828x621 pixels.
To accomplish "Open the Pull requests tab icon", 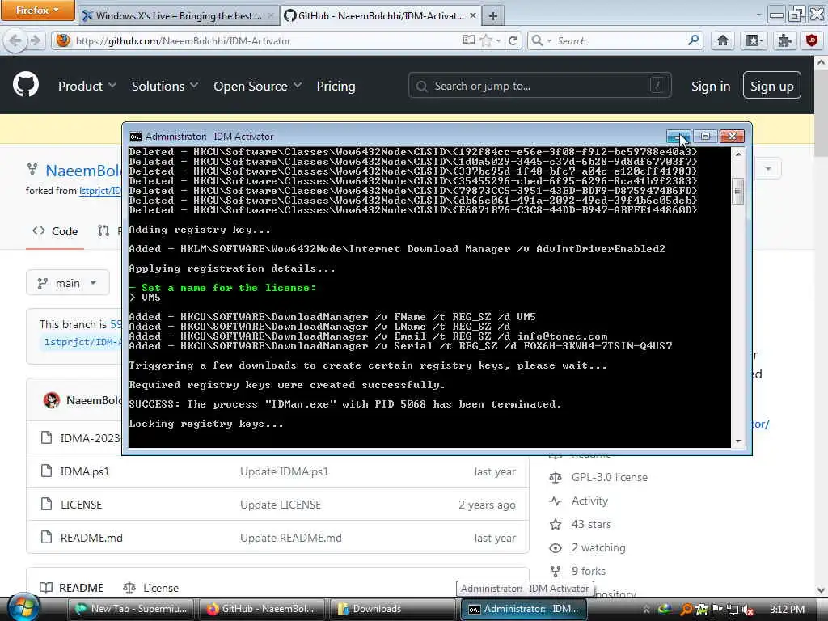I will (103, 230).
